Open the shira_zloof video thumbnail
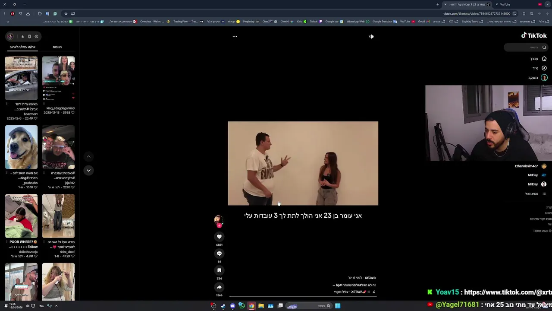Image resolution: width=552 pixels, height=311 pixels. 58,216
